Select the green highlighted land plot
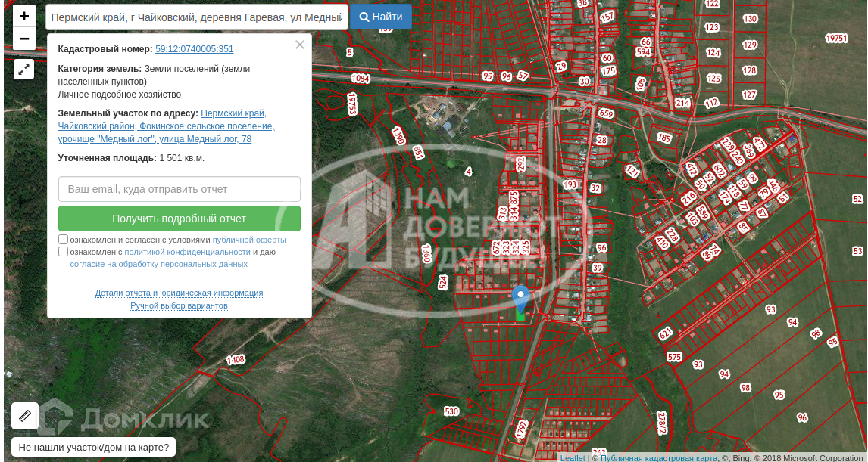 pyautogui.click(x=521, y=316)
